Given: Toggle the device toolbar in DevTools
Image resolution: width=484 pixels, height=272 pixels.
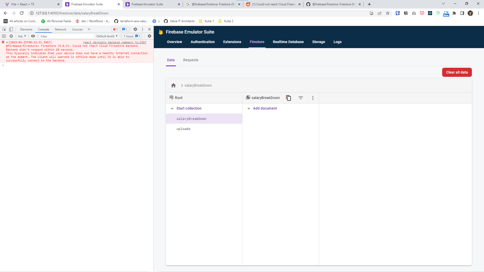Looking at the screenshot, I should 11,29.
